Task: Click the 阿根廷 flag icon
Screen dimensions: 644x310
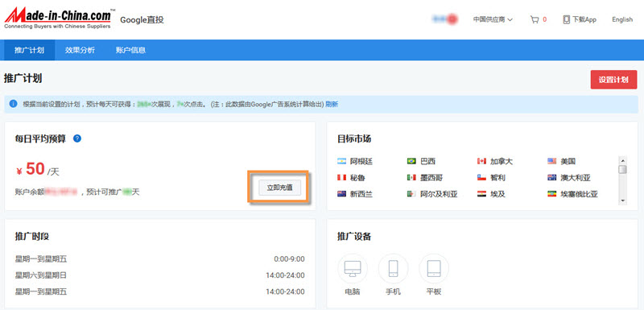Action: click(341, 161)
